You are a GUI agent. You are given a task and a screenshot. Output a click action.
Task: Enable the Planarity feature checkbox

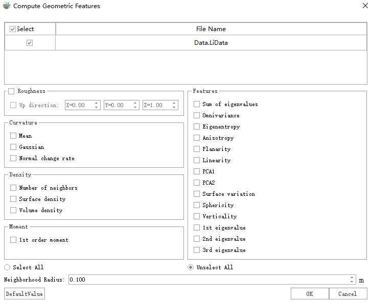(197, 149)
